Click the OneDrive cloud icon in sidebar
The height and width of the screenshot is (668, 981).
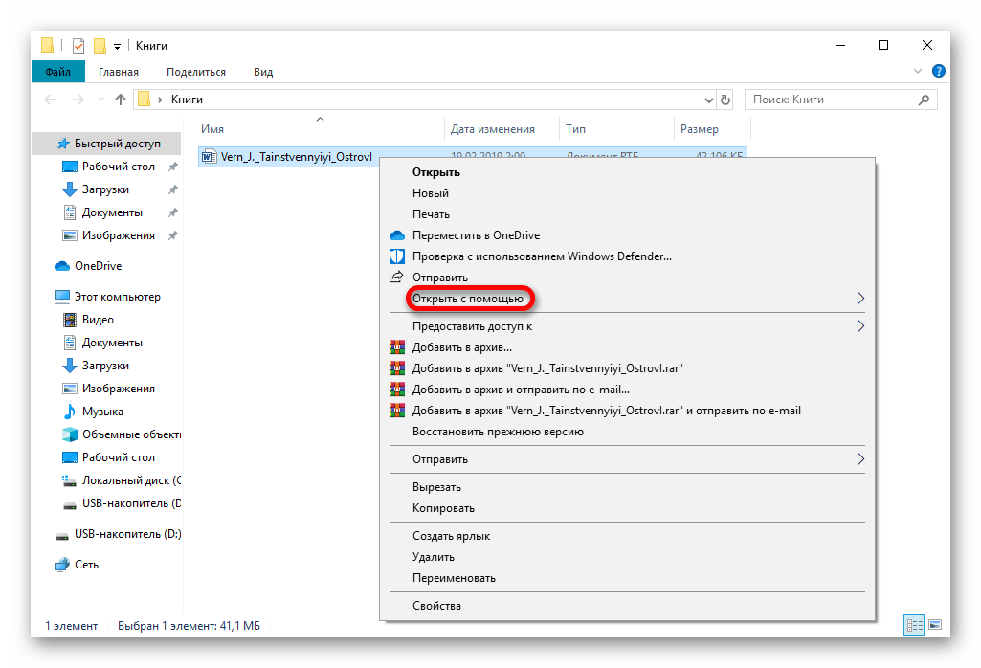click(x=62, y=266)
